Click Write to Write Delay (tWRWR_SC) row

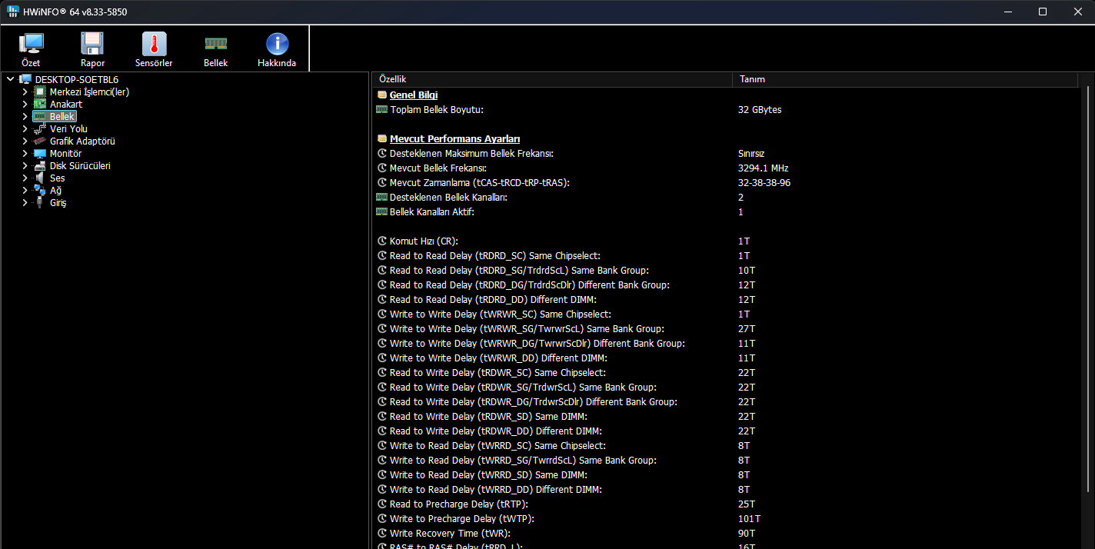point(727,314)
